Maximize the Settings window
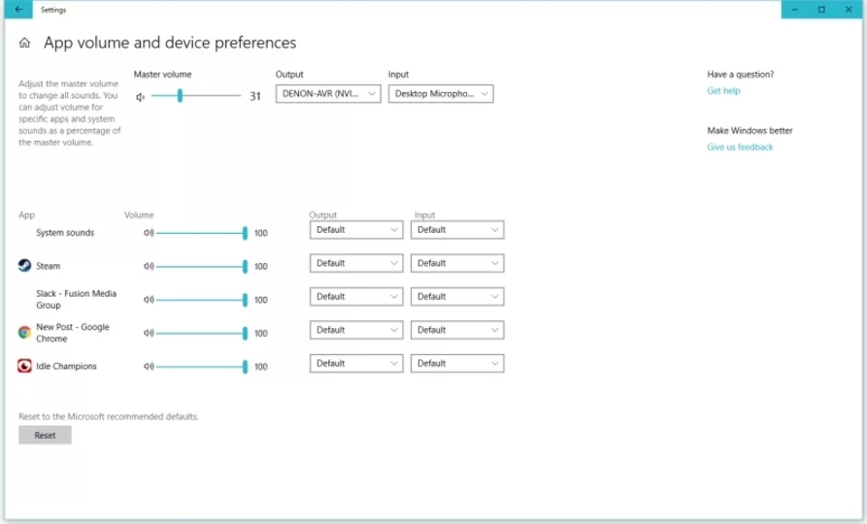This screenshot has height=524, width=867. [x=821, y=10]
